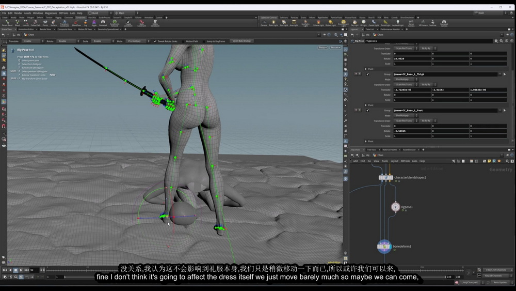Open the Render menu
Image resolution: width=516 pixels, height=291 pixels.
coord(18,13)
